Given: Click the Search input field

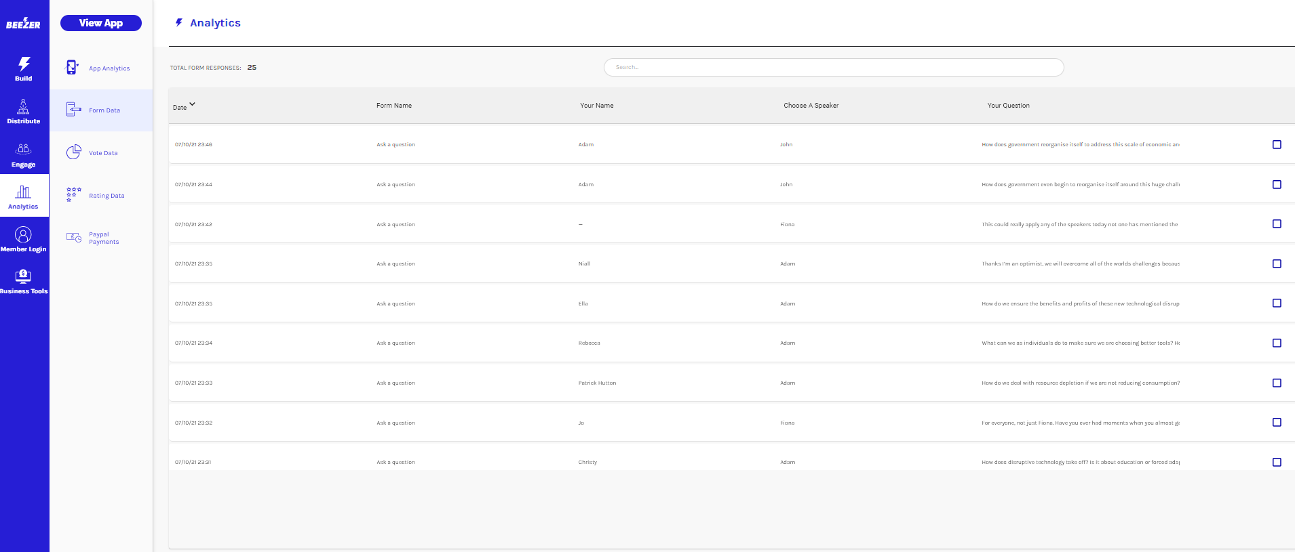Looking at the screenshot, I should 833,68.
